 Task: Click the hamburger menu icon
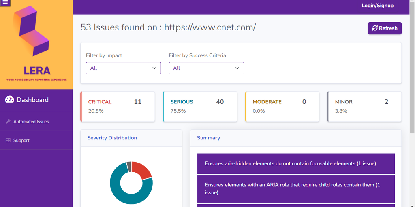tap(5, 2)
